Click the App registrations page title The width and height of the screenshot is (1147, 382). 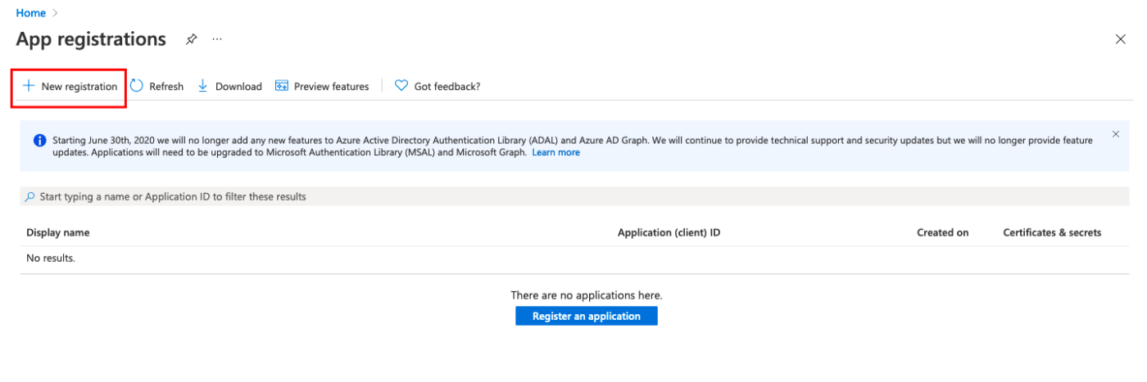pos(91,39)
